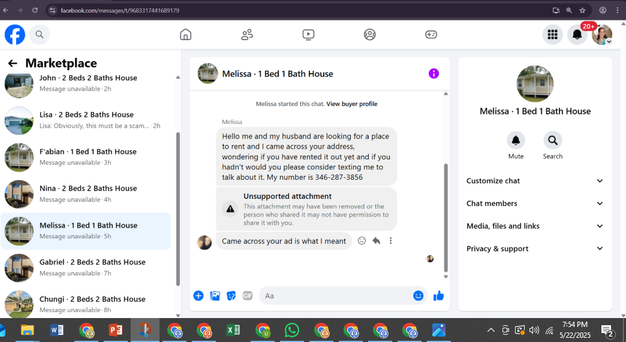Open the F'abian 1 Bed 1 Bath conversation
The width and height of the screenshot is (626, 342).
point(86,157)
